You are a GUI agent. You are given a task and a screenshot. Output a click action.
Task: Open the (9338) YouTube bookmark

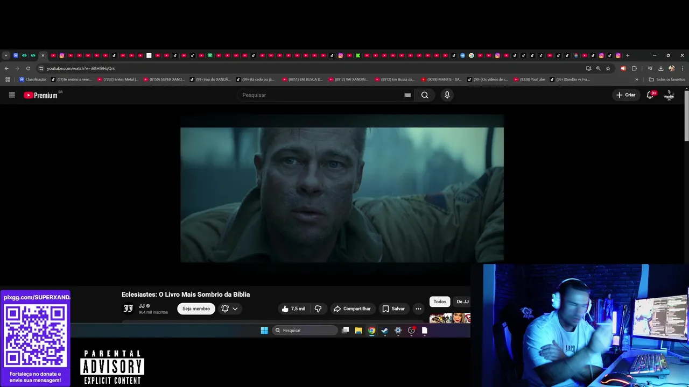click(x=529, y=80)
